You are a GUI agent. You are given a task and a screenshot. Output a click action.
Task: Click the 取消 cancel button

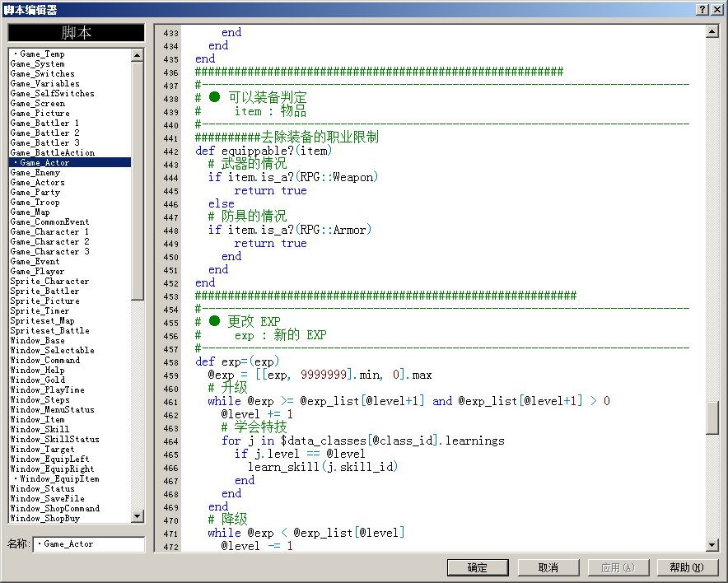pyautogui.click(x=548, y=567)
